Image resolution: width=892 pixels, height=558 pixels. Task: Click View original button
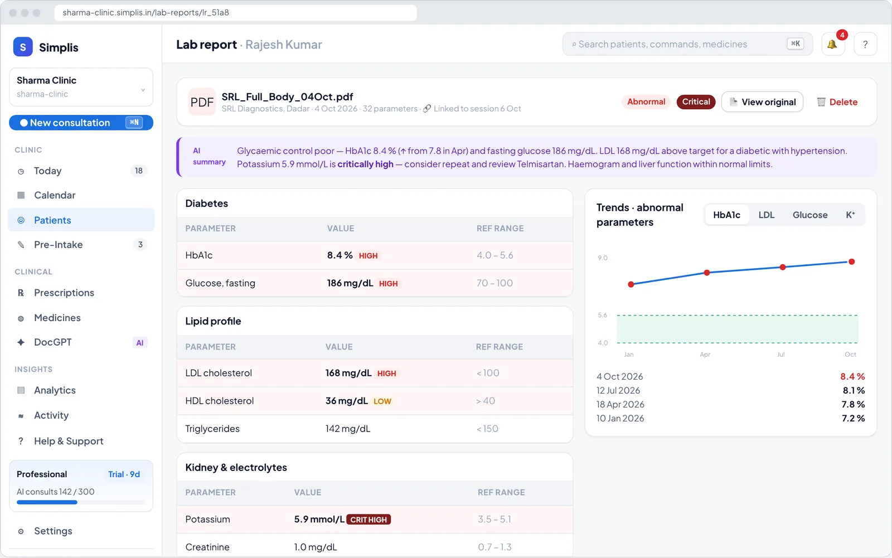[x=762, y=102]
